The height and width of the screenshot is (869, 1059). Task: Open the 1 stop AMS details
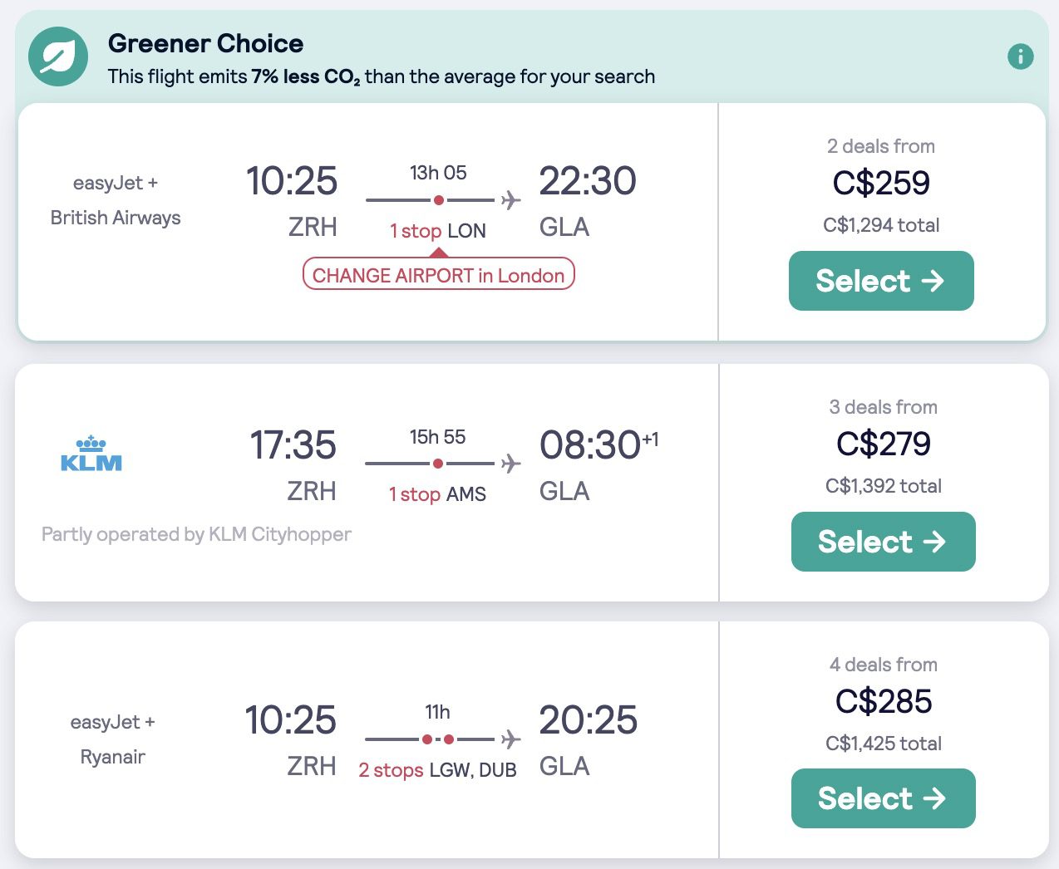438,494
